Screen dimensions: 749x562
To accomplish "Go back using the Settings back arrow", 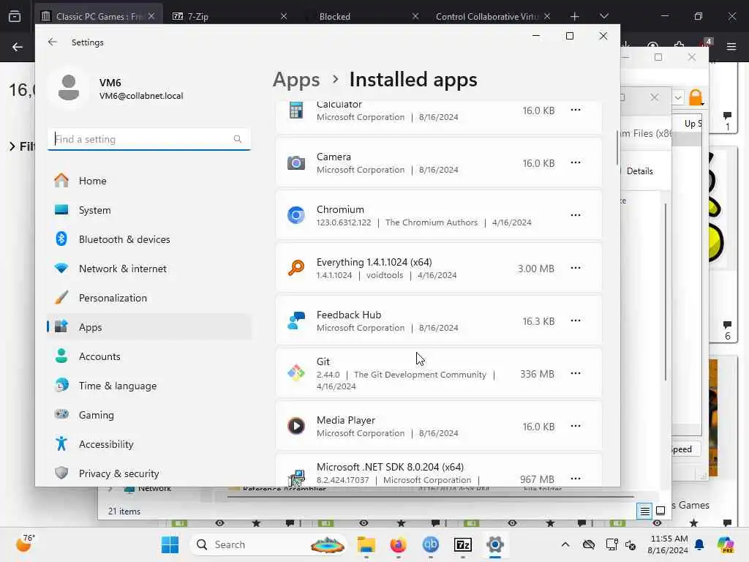I will 53,42.
